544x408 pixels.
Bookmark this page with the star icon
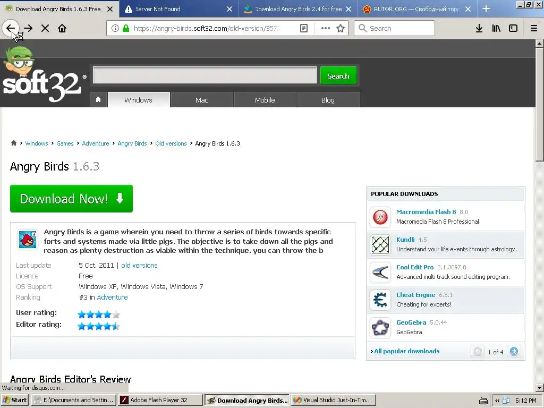click(x=341, y=28)
